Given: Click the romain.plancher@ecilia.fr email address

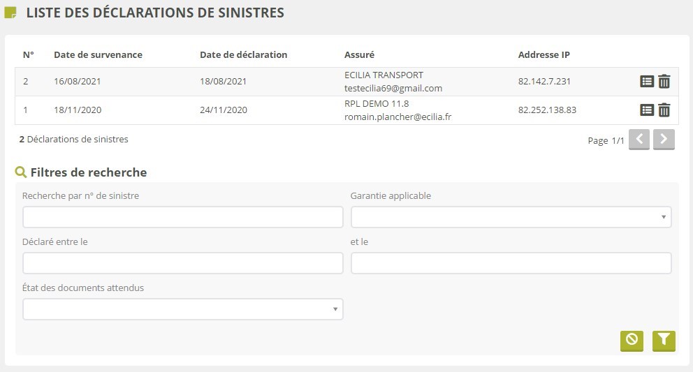Looking at the screenshot, I should pos(397,117).
